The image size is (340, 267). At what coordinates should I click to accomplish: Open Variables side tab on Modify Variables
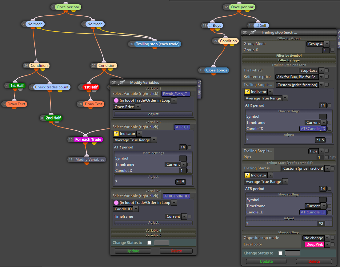199,89
